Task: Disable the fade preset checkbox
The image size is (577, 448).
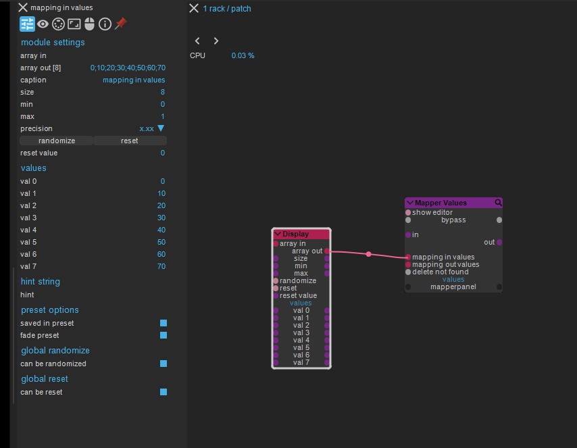Action: 164,335
